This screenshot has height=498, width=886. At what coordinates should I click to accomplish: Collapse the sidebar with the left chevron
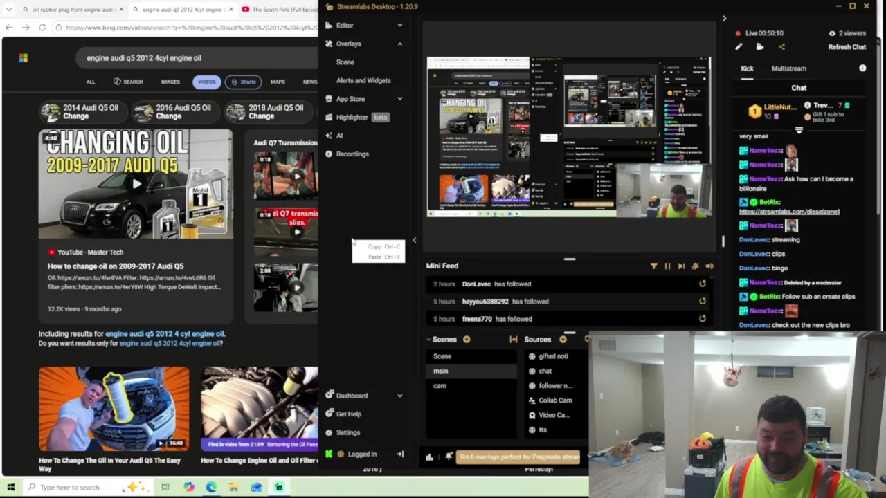414,241
